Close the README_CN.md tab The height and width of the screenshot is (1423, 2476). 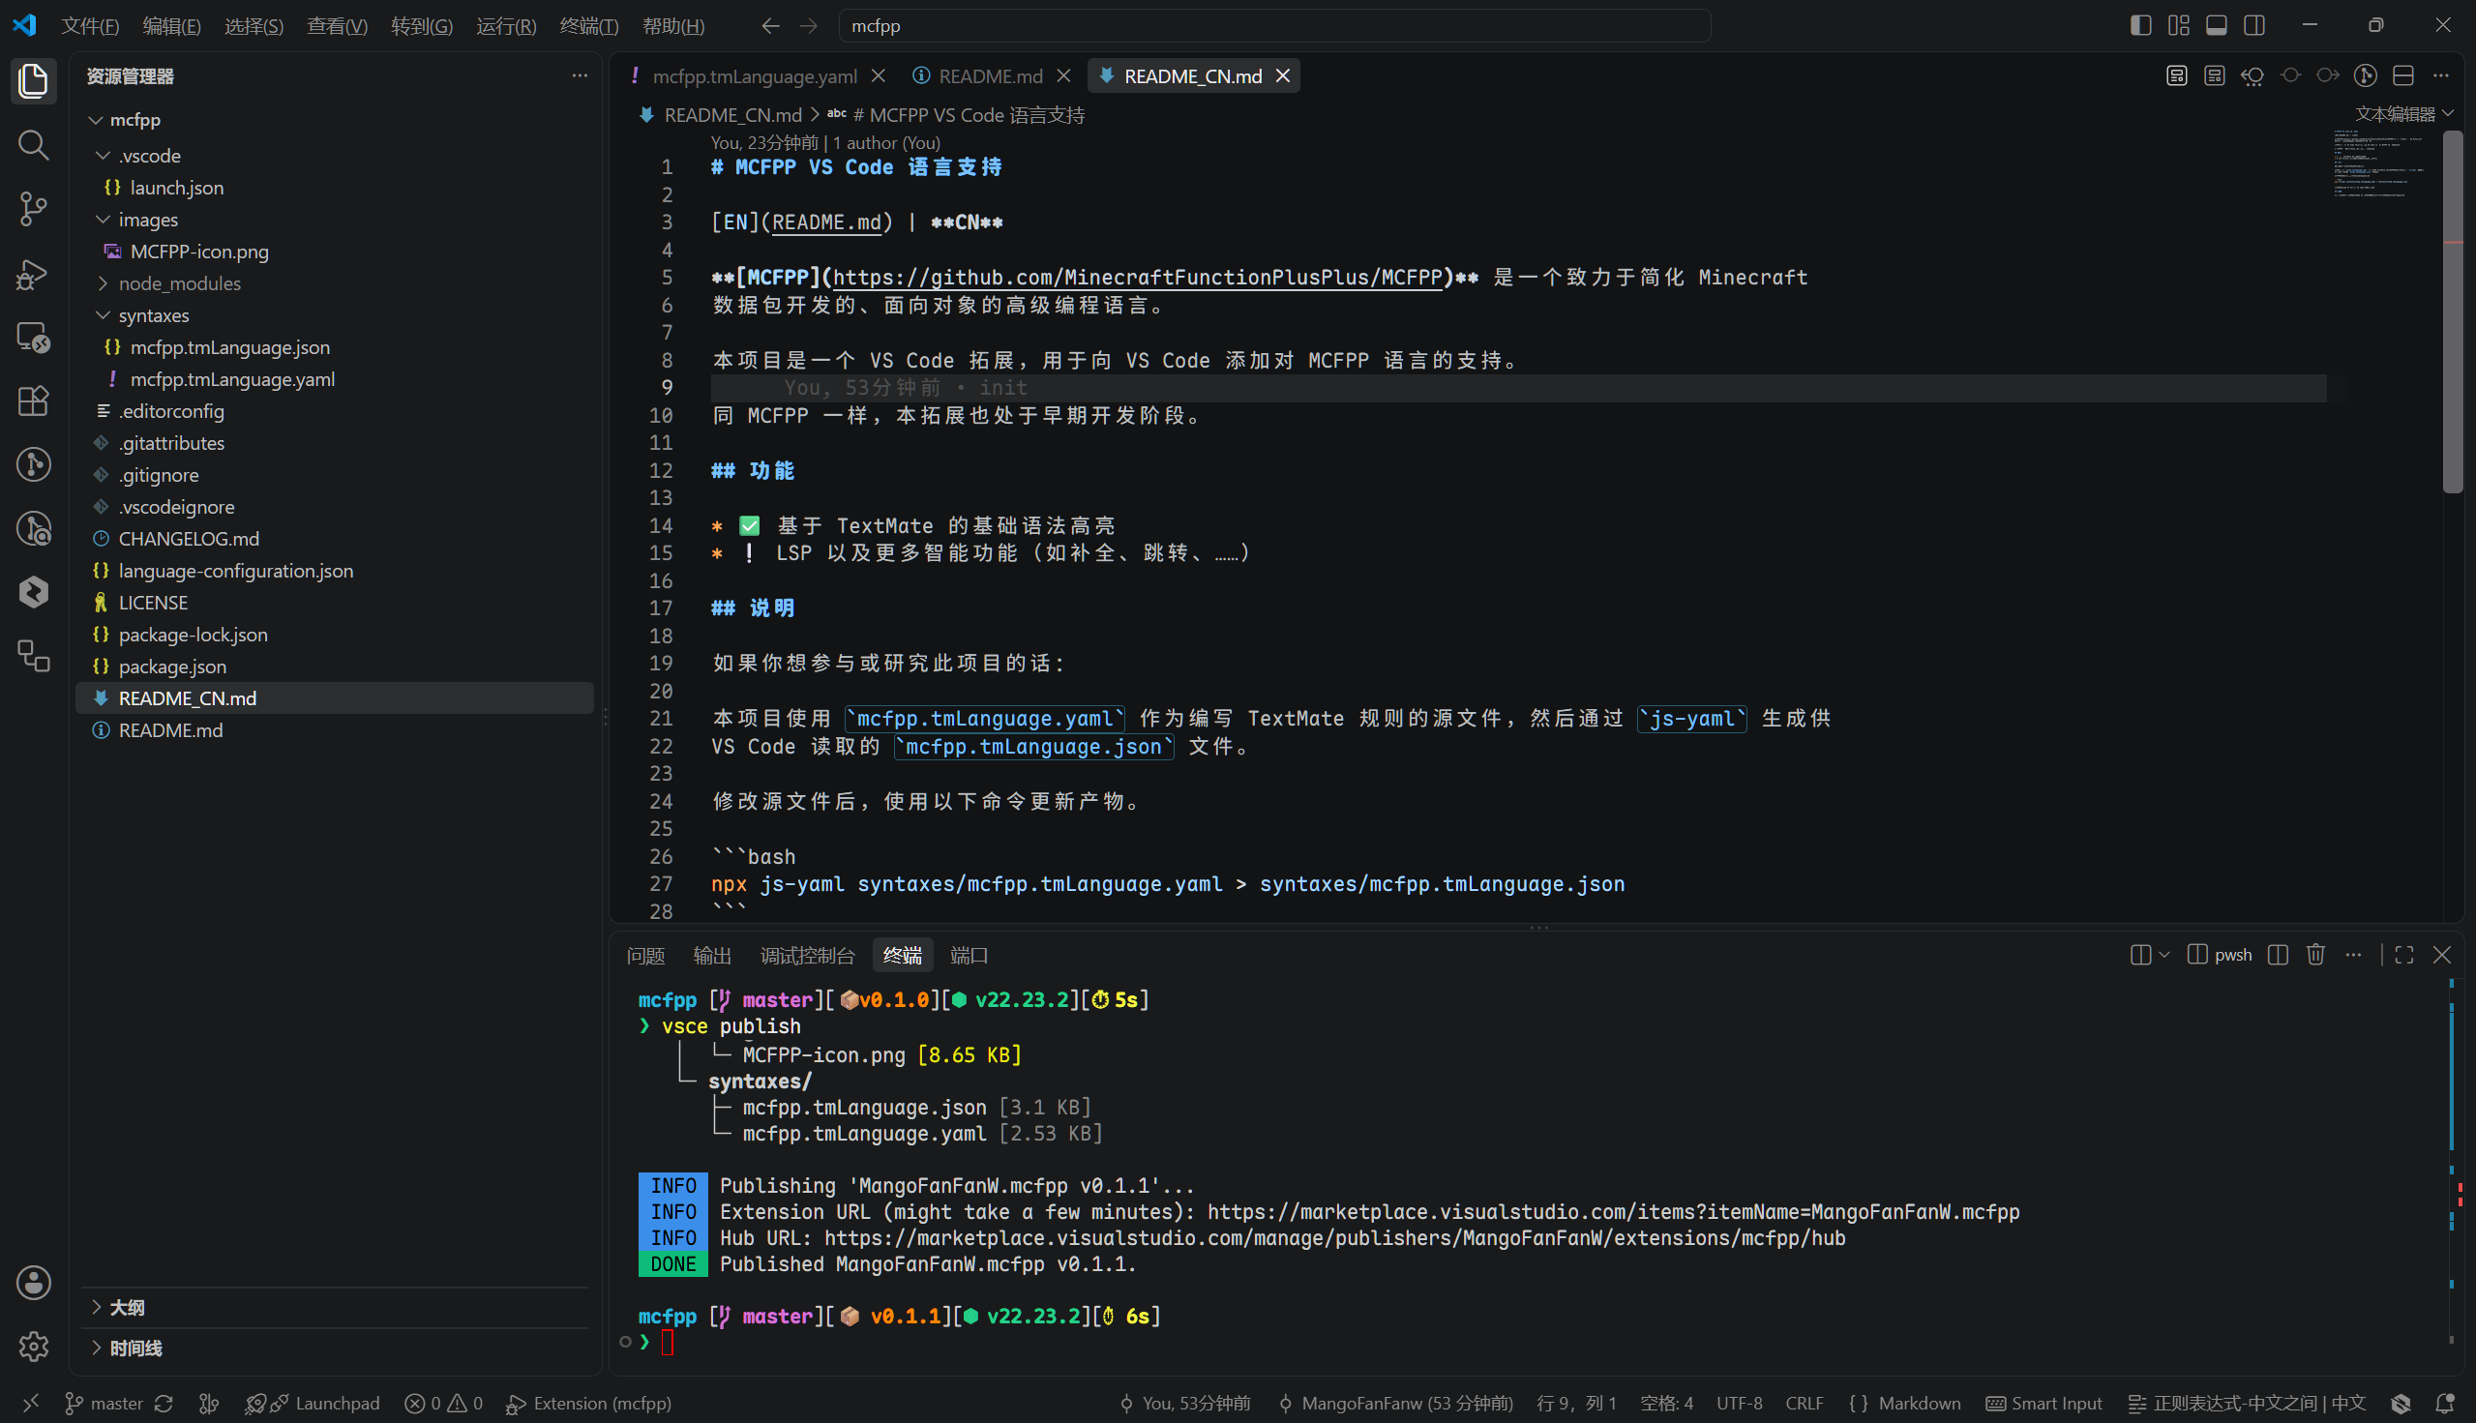click(1282, 76)
